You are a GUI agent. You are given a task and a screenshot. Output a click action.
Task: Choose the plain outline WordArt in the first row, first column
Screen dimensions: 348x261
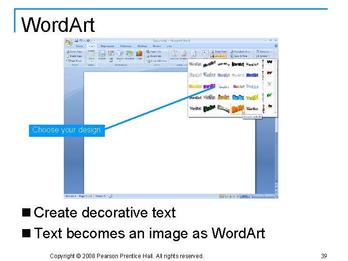click(x=195, y=64)
